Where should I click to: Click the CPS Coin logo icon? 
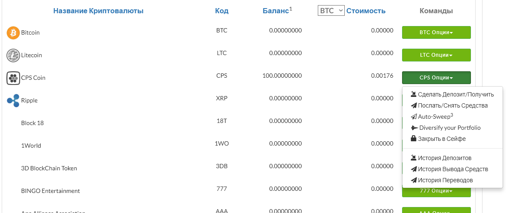click(13, 78)
